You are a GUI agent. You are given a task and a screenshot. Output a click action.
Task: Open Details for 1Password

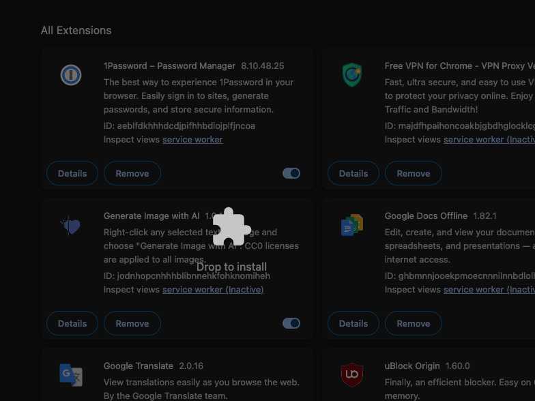pos(72,173)
